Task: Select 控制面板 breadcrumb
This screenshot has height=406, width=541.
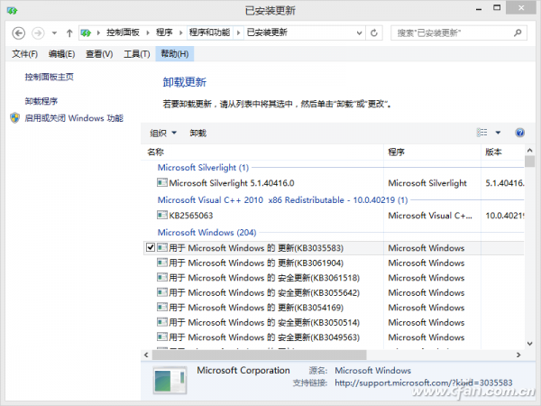Action: tap(123, 32)
